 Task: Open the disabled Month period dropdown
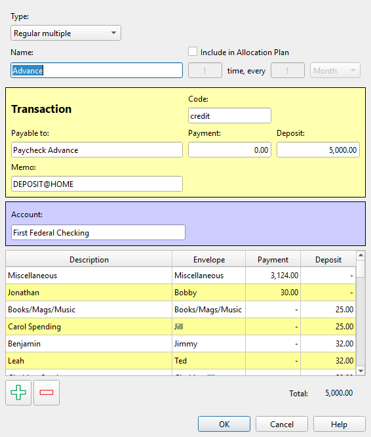335,70
